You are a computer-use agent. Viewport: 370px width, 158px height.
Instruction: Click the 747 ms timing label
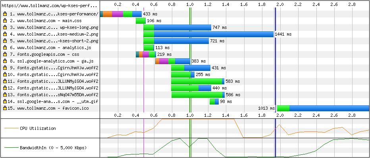tap(220, 28)
